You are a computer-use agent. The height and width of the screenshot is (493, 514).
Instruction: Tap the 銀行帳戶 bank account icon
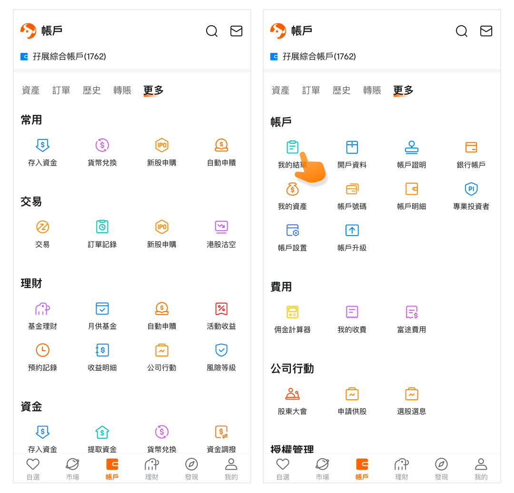471,148
